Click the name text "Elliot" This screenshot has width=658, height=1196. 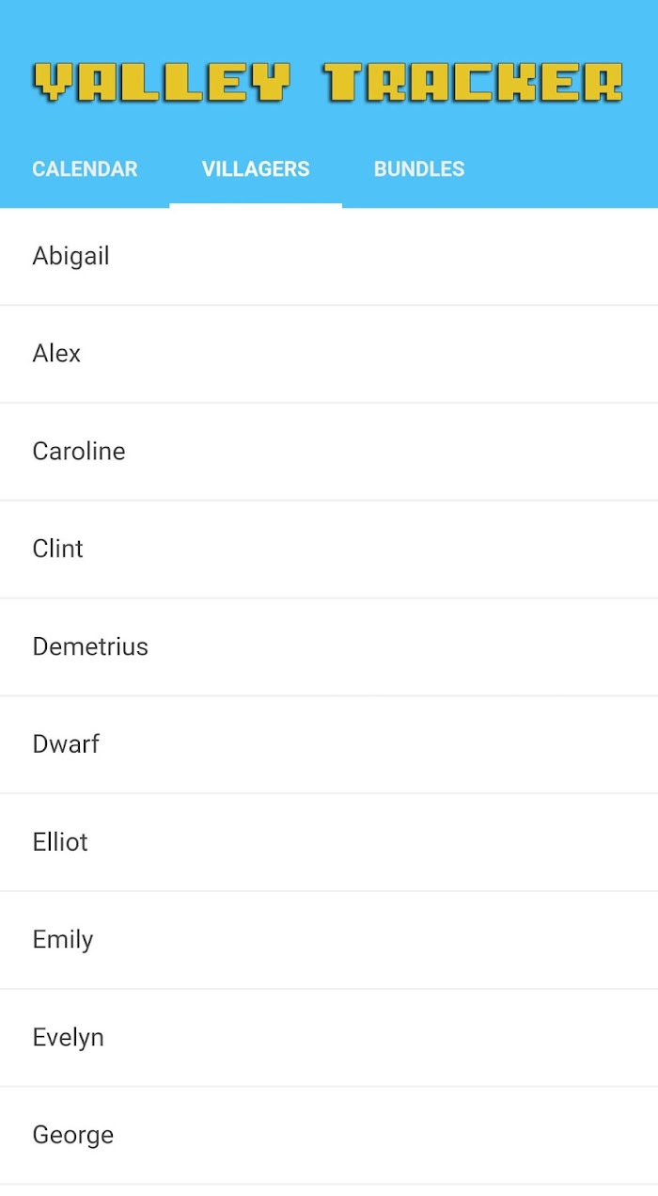[60, 841]
